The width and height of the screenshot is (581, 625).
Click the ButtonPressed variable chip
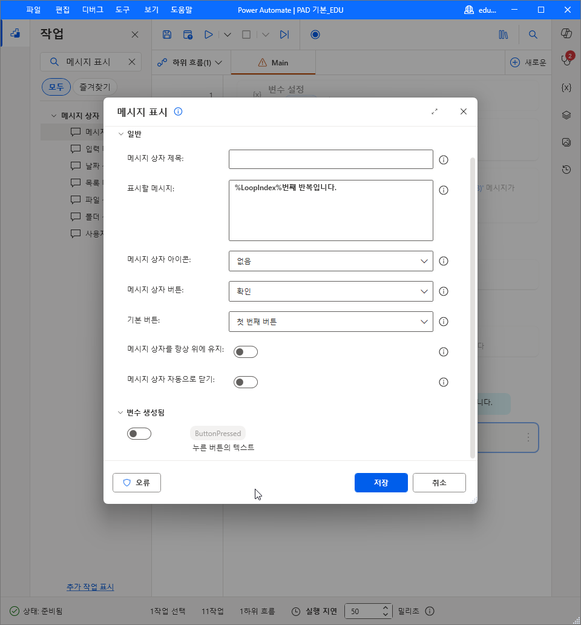[x=218, y=433]
